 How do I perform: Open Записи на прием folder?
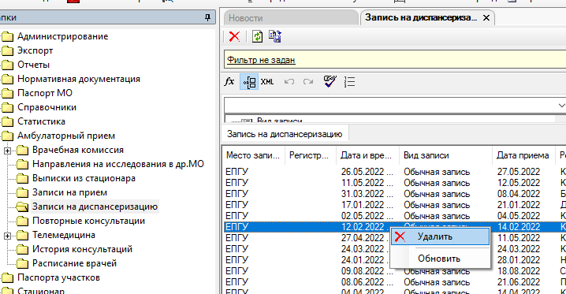(x=69, y=192)
